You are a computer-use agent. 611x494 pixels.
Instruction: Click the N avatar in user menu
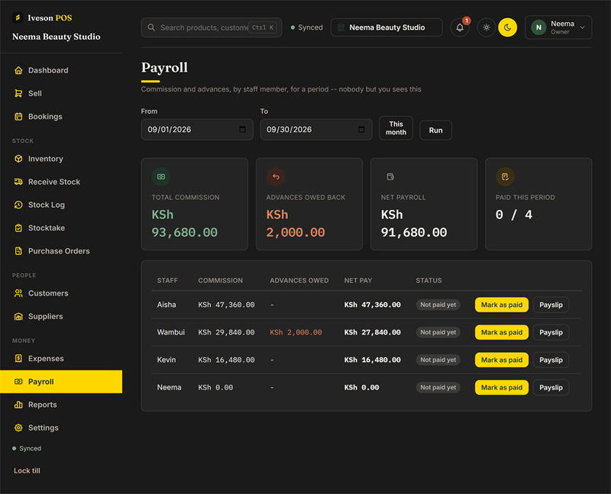(x=538, y=27)
